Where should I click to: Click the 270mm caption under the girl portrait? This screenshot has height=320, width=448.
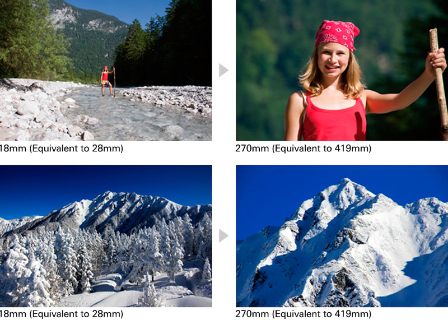(x=303, y=149)
